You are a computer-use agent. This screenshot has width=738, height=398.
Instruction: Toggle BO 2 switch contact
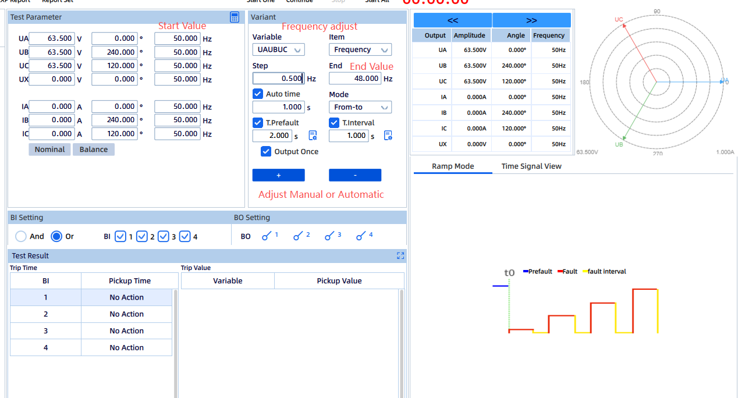click(299, 236)
